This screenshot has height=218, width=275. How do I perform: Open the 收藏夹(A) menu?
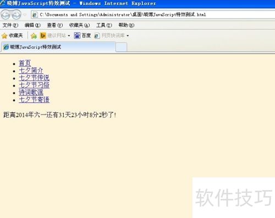click(79, 25)
